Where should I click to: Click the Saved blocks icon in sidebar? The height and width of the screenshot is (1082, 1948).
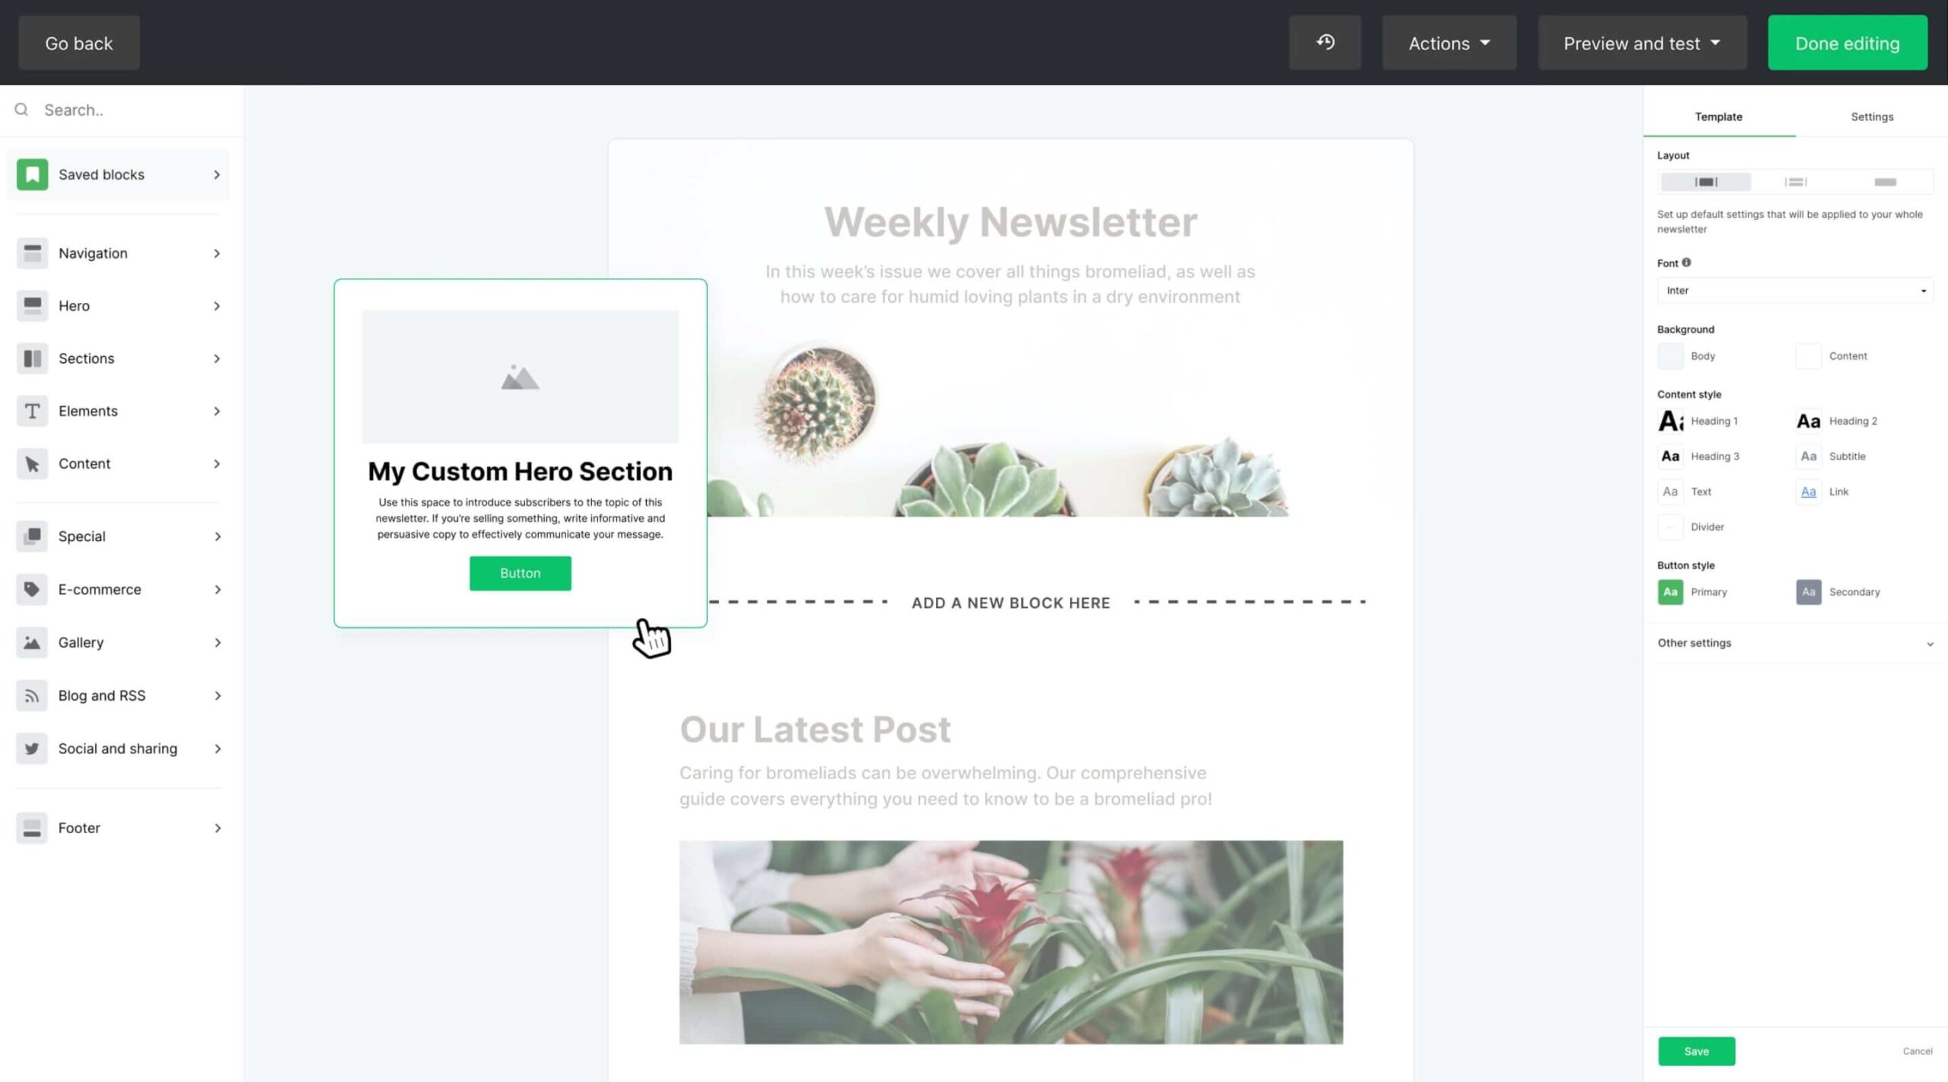click(33, 173)
